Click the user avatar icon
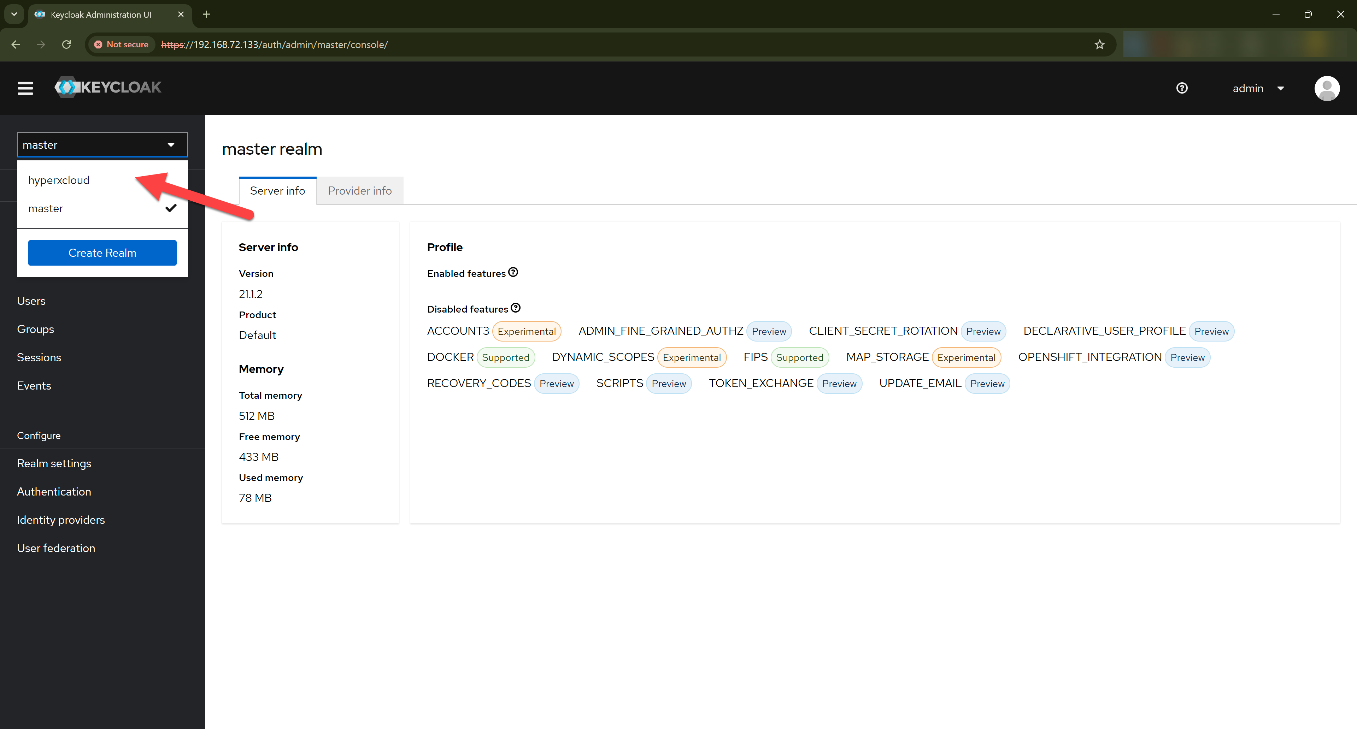The height and width of the screenshot is (729, 1357). click(1327, 88)
